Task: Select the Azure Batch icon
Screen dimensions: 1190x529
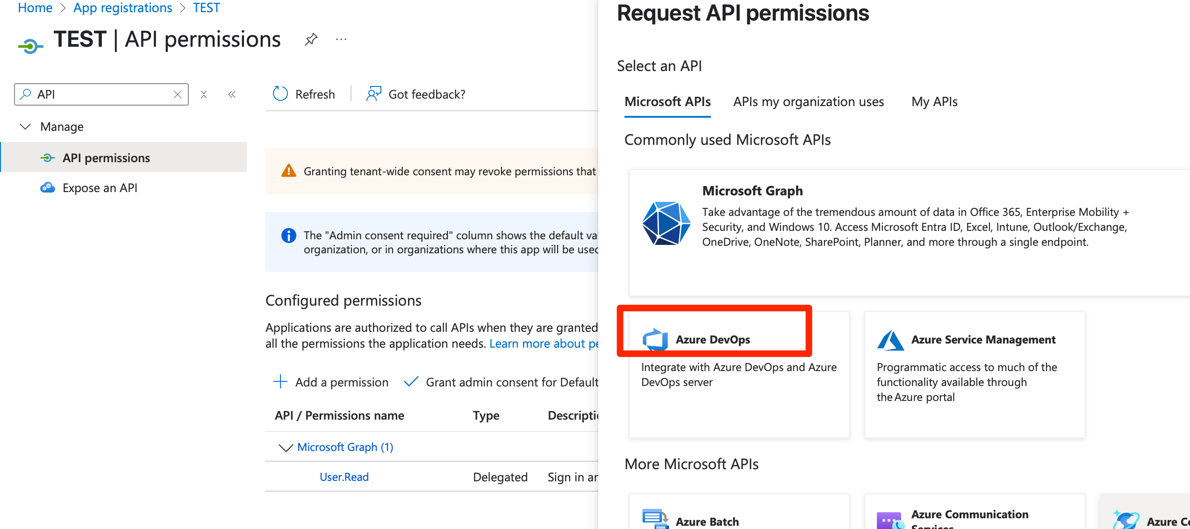Action: tap(655, 519)
